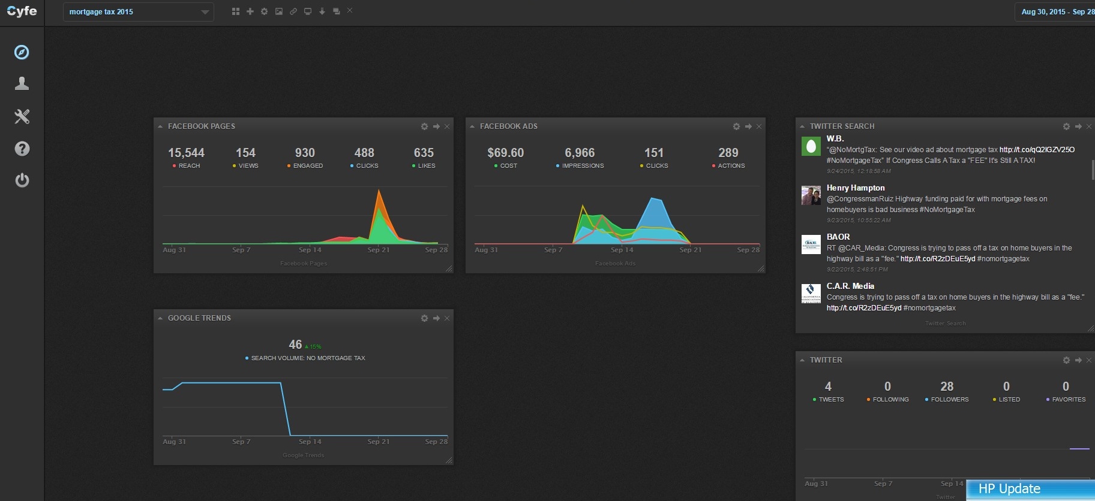Click the Tweets count legend in Twitter widget

828,400
